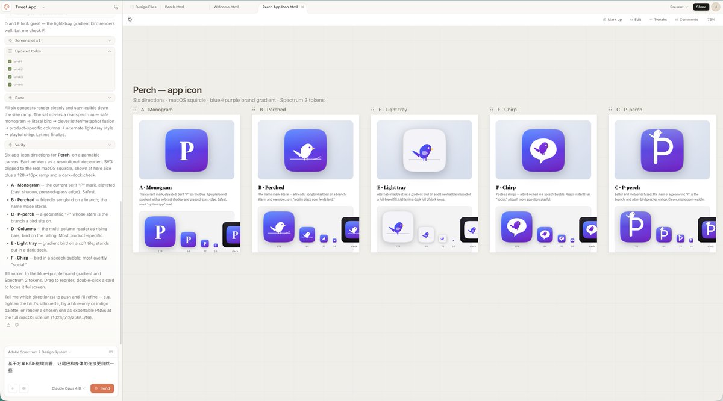723x401 pixels.
Task: Open the chat history icon beside Tweet App
Action: (x=116, y=7)
